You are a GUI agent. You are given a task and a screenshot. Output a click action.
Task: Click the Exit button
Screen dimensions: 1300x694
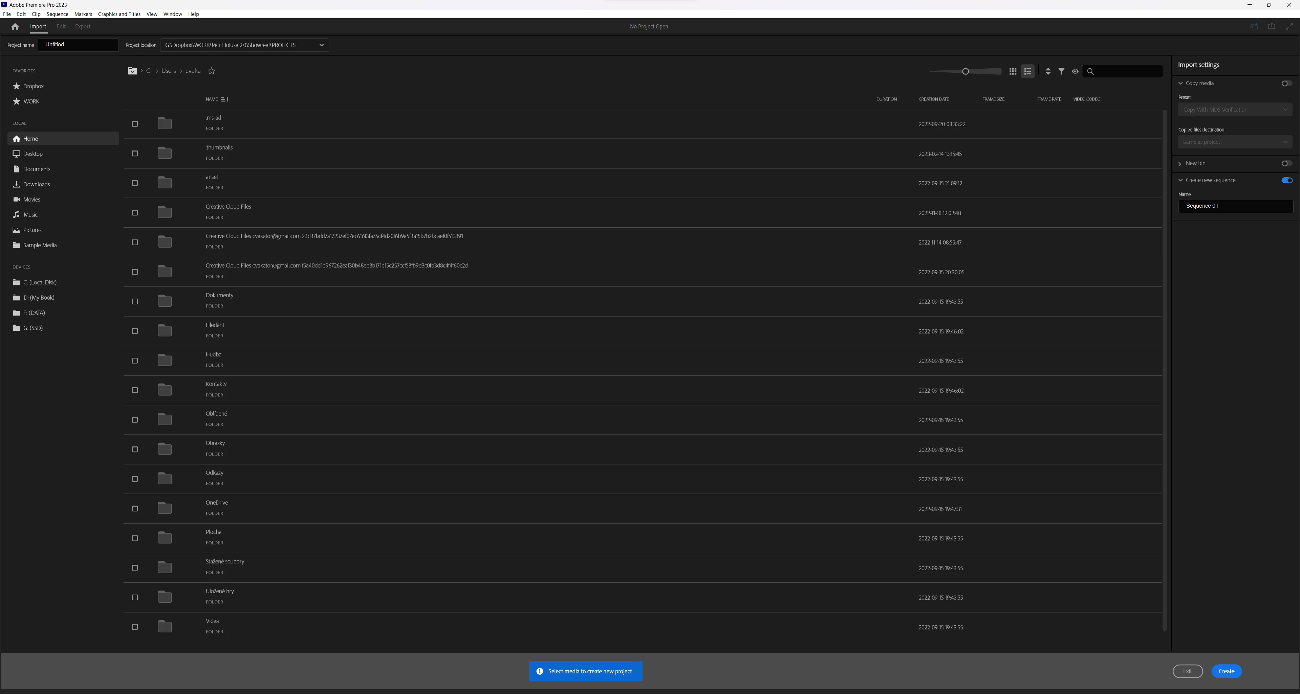tap(1187, 671)
